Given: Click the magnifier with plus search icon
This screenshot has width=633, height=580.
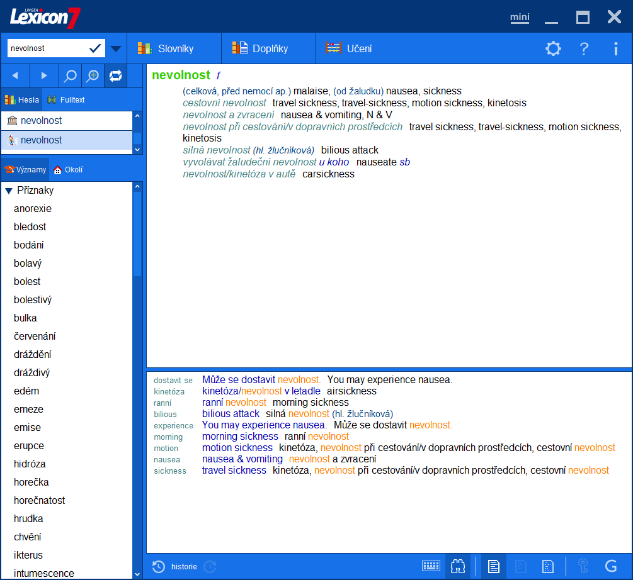Looking at the screenshot, I should [x=93, y=75].
